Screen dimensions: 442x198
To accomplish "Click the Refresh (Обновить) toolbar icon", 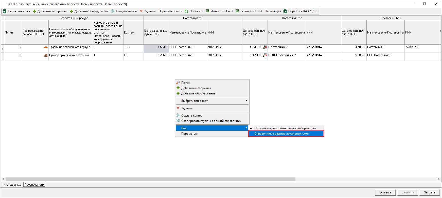I will 186,11.
